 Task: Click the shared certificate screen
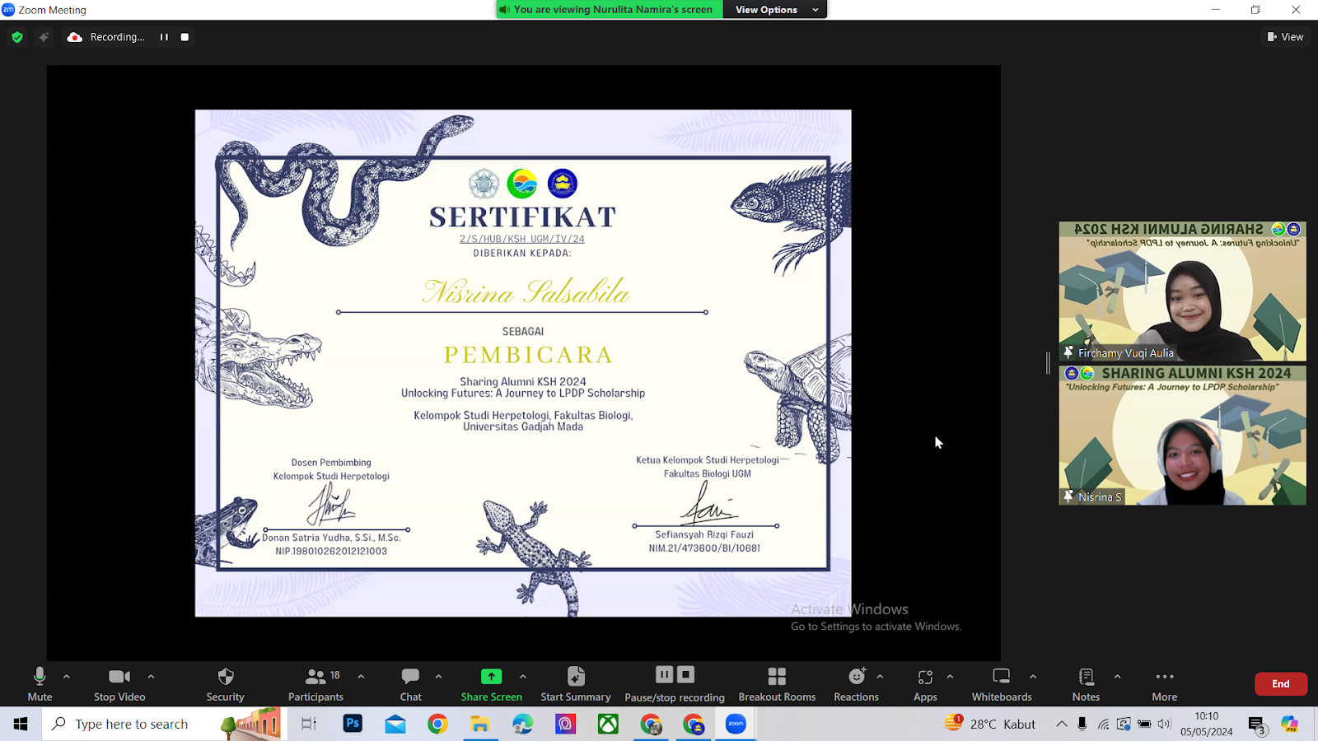pyautogui.click(x=523, y=363)
